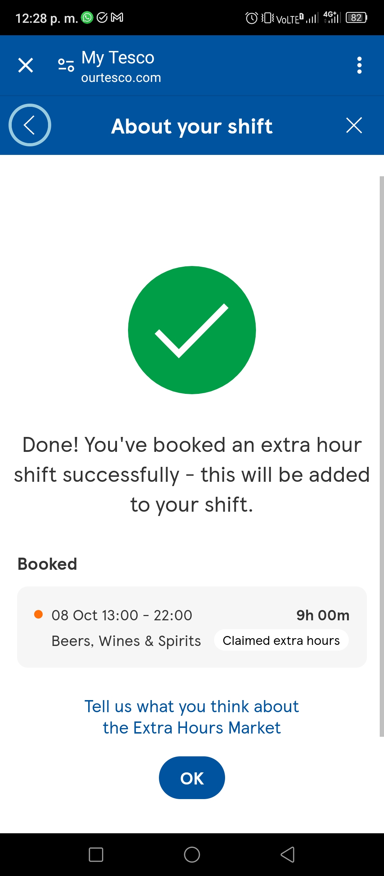Tap the Android home circle button
This screenshot has height=876, width=384.
[192, 855]
